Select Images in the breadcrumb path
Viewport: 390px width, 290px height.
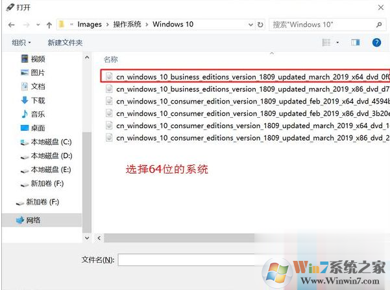[90, 25]
